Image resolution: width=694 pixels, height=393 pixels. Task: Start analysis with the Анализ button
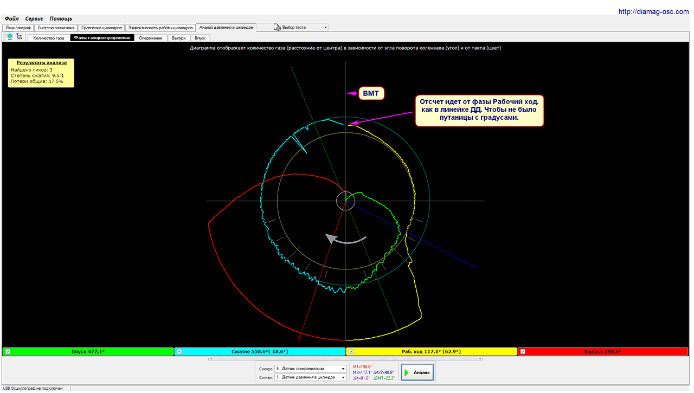pos(417,372)
